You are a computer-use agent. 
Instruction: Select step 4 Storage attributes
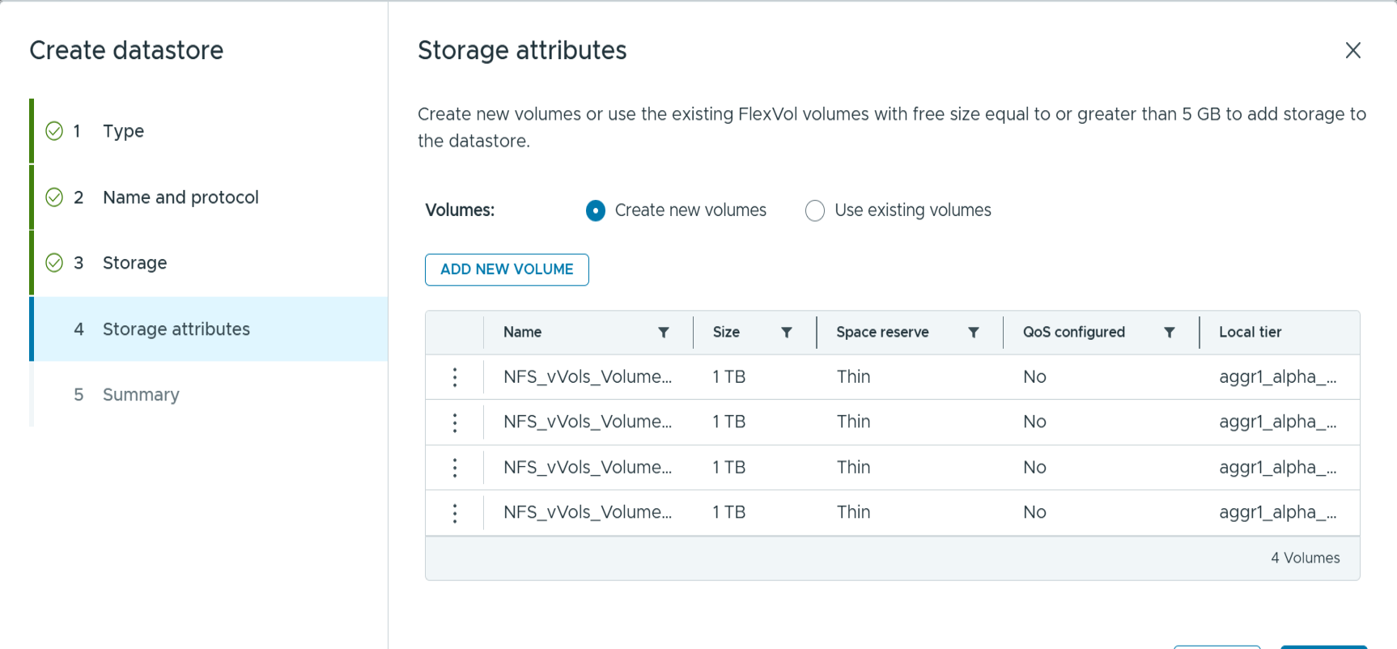pos(176,329)
